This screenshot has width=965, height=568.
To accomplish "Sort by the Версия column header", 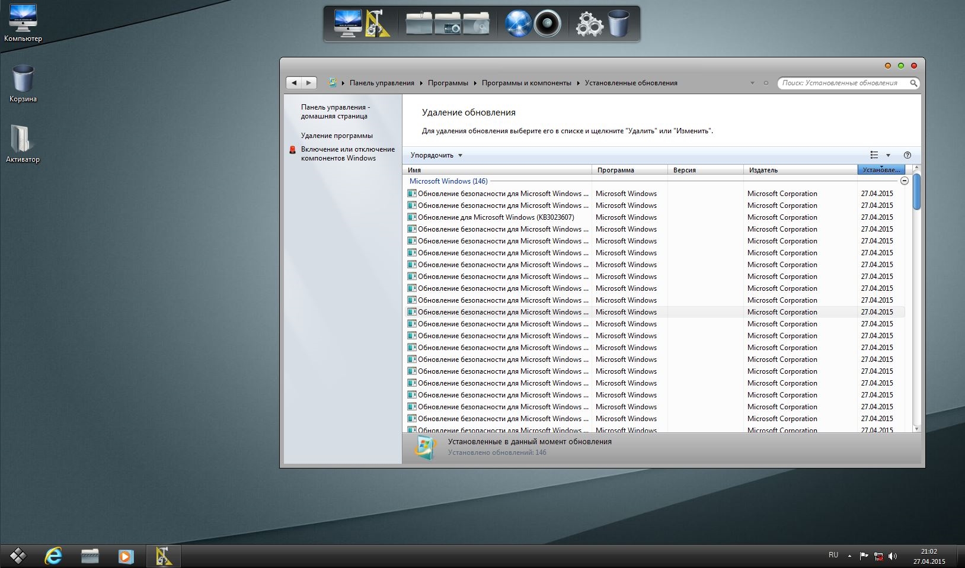I will click(705, 170).
